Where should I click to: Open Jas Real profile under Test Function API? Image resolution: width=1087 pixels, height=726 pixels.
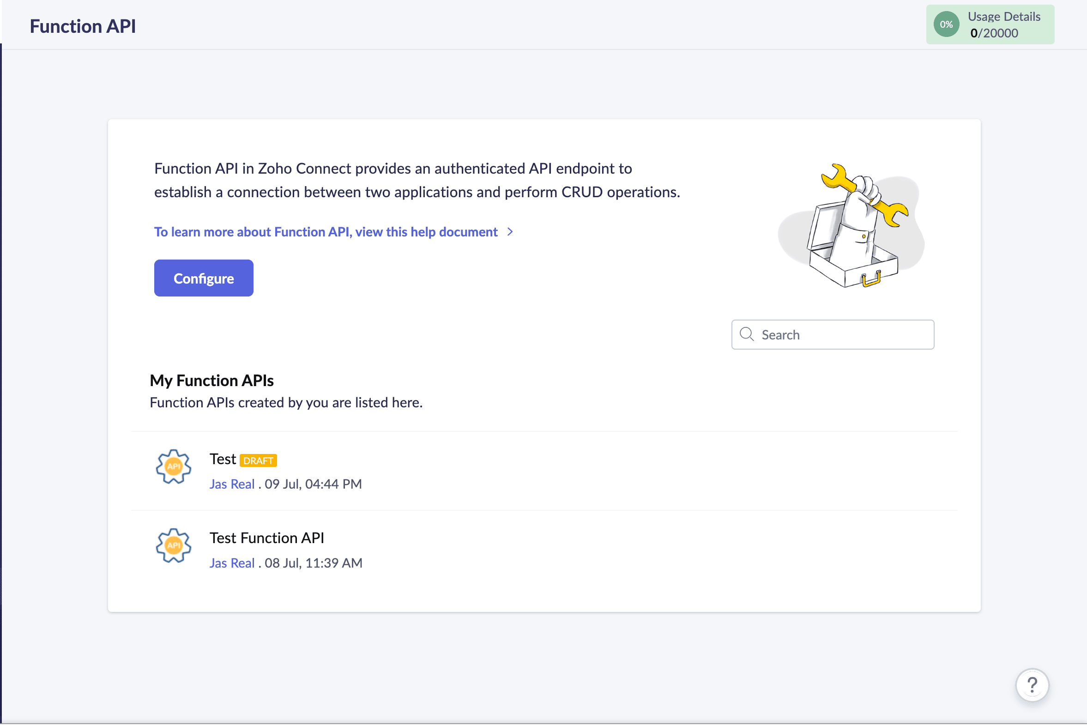[x=232, y=563]
